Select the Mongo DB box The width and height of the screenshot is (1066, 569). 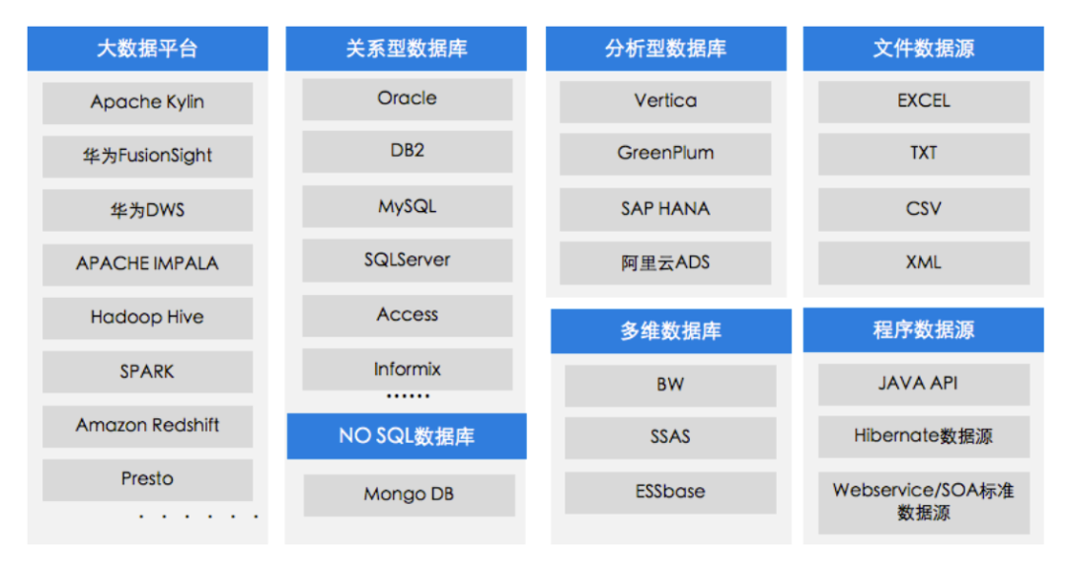(x=409, y=495)
